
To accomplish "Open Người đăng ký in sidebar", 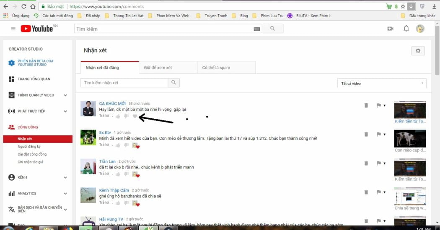I will click(29, 146).
